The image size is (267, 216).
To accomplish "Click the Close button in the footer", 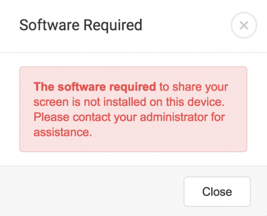I will 217,192.
